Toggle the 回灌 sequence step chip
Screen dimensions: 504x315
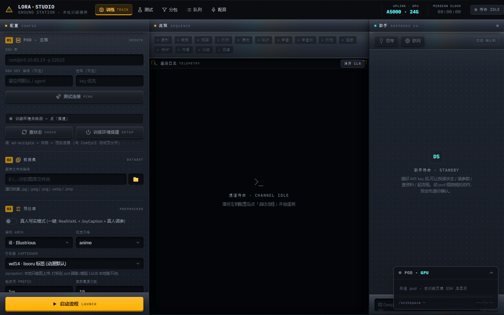click(225, 50)
